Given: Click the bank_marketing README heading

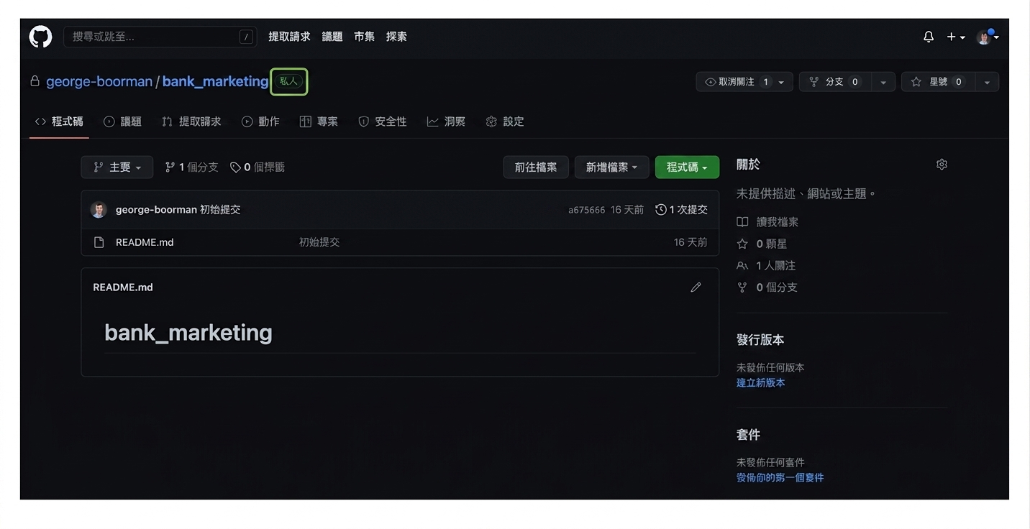Looking at the screenshot, I should pos(188,332).
